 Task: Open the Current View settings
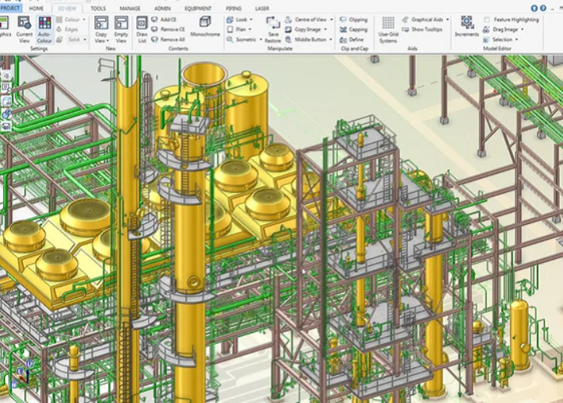point(24,30)
